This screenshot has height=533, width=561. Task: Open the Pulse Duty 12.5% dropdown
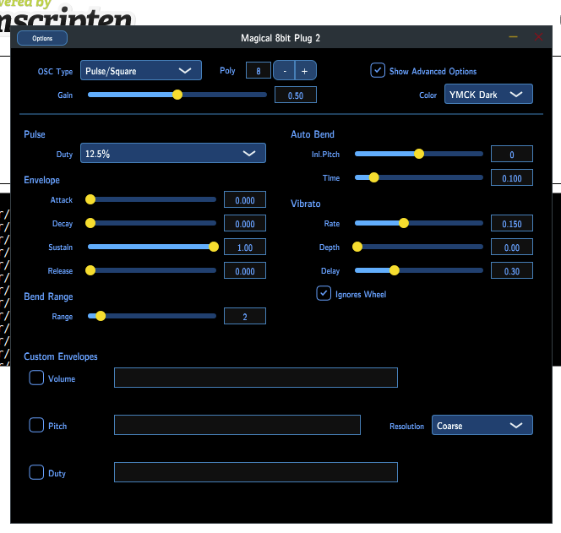pos(173,153)
